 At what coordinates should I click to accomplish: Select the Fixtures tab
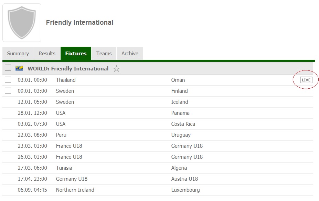(x=76, y=54)
